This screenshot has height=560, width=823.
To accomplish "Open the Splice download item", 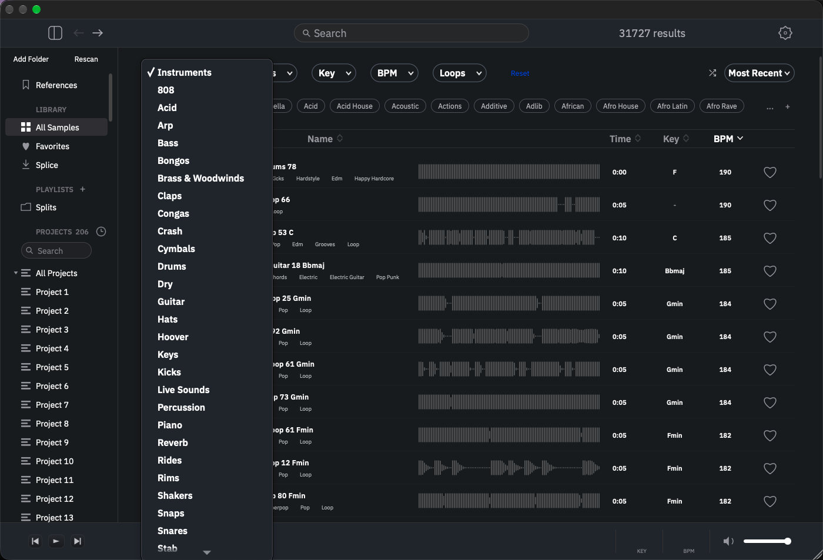I will (x=56, y=165).
